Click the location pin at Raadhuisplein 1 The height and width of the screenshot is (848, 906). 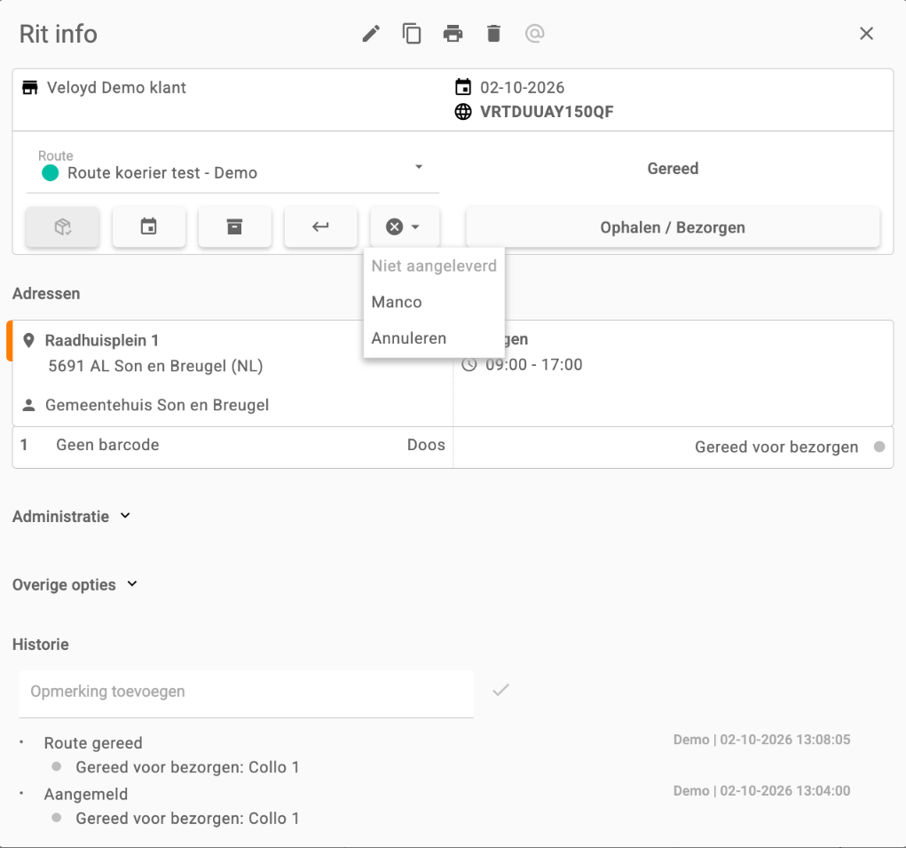point(28,340)
